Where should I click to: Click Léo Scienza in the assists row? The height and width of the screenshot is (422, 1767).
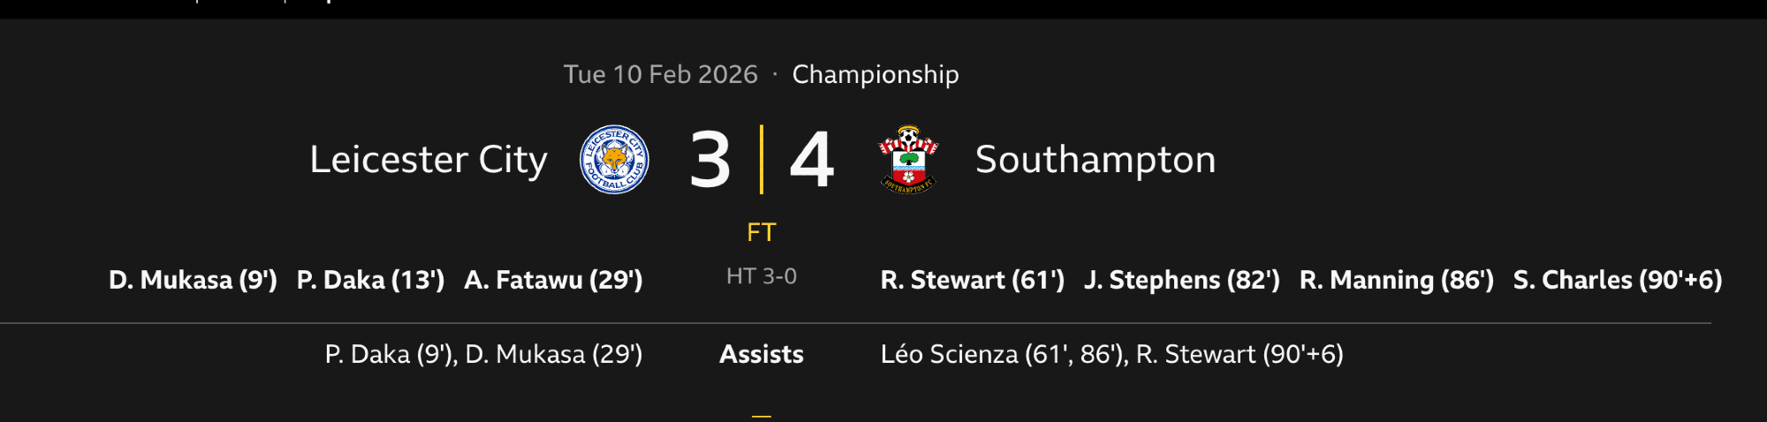coord(949,354)
